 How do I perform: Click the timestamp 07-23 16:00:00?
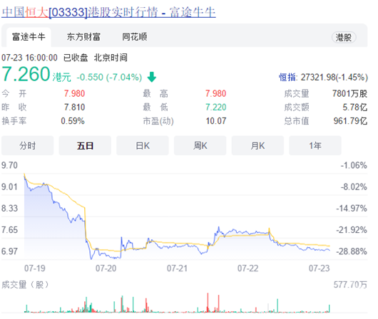pyautogui.click(x=29, y=58)
